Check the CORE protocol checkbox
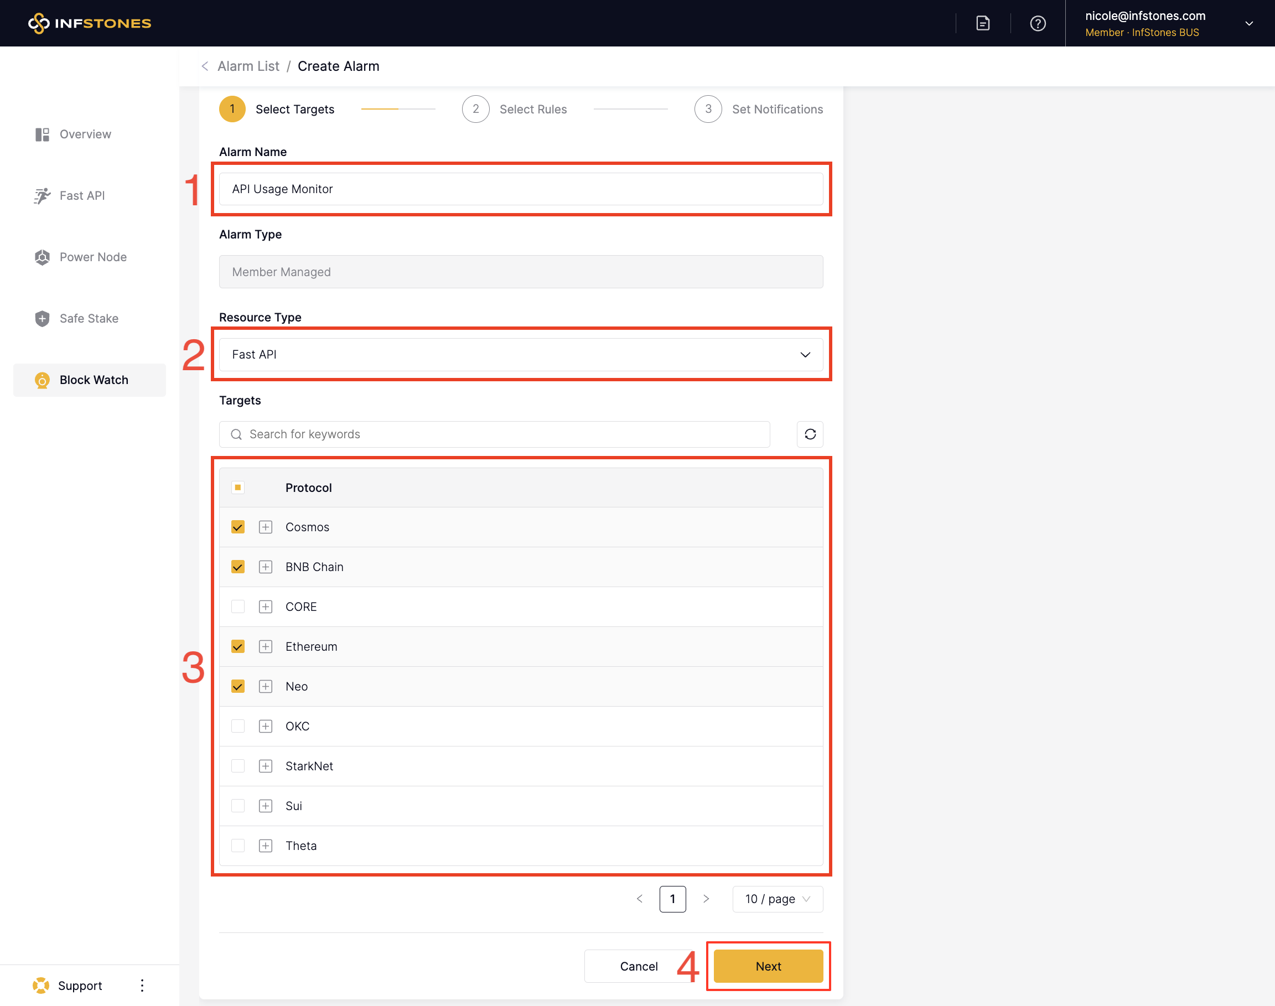 coord(238,606)
